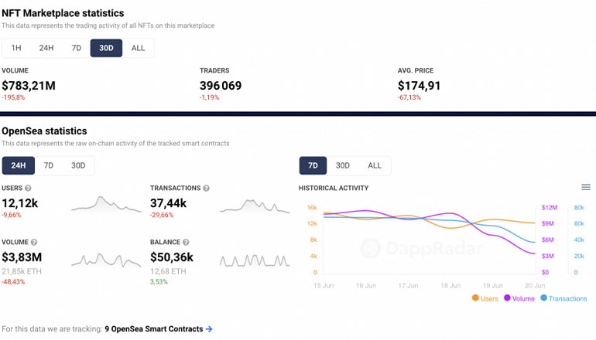This screenshot has width=596, height=340.
Task: Open the historical activity chart hamburger menu
Action: point(586,187)
